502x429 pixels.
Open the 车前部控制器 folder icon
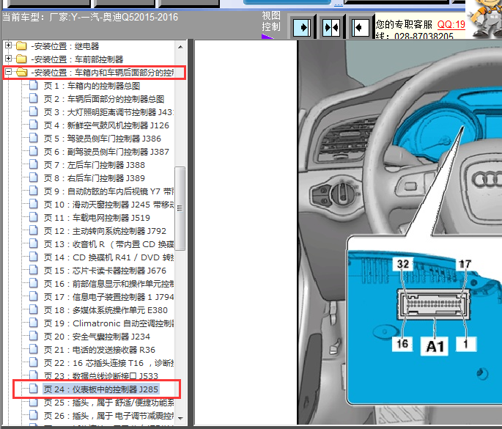[21, 59]
